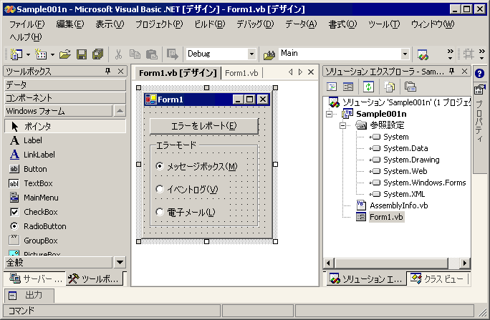Click the New Project toolbar icon
This screenshot has width=490, height=320.
click(16, 54)
